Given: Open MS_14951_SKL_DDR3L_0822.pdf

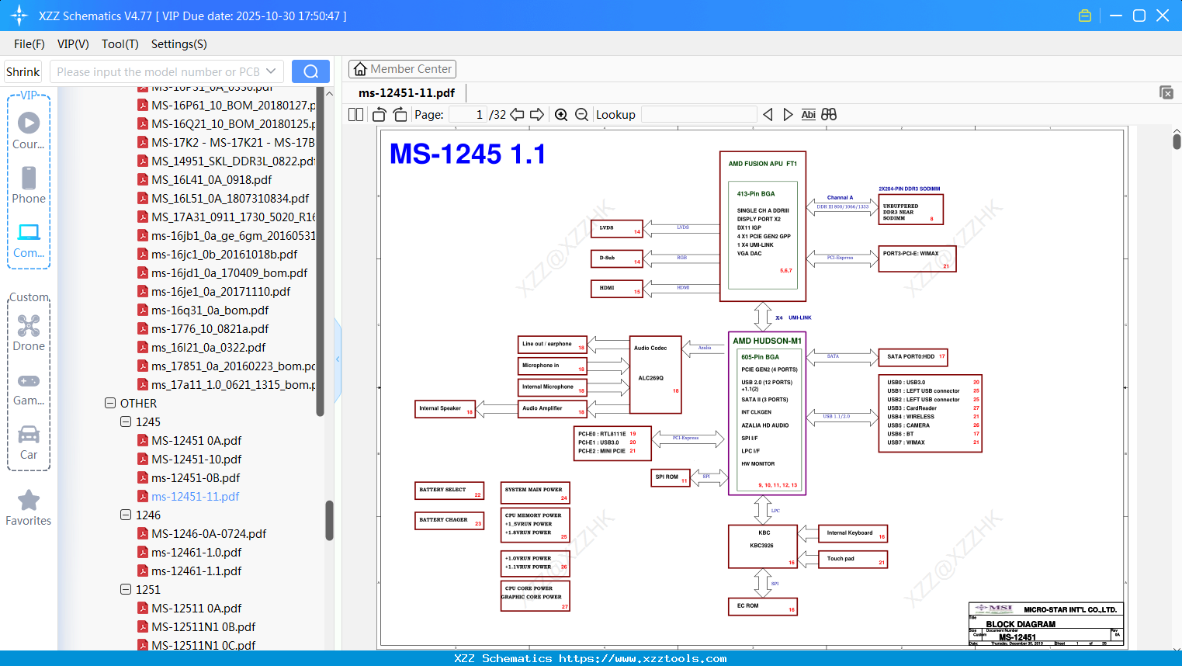Looking at the screenshot, I should (x=227, y=161).
